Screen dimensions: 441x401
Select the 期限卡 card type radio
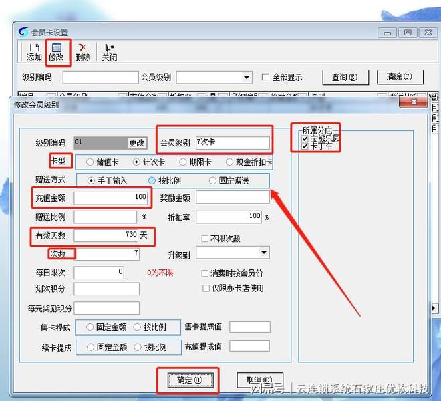pyautogui.click(x=183, y=162)
